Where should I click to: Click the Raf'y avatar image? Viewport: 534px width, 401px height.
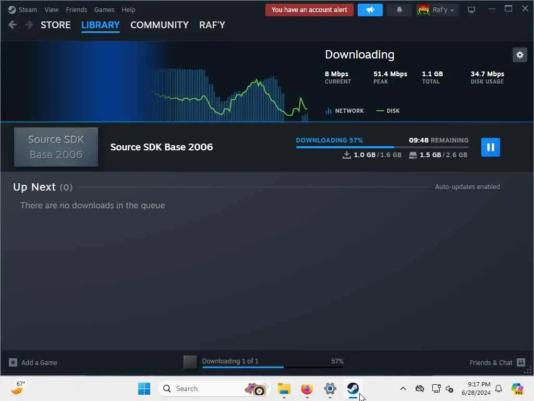pyautogui.click(x=423, y=9)
